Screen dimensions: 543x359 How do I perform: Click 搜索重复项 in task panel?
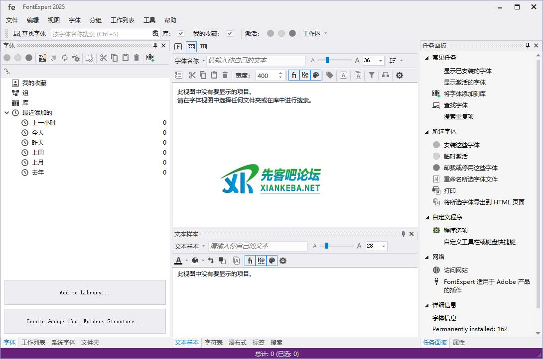point(458,116)
